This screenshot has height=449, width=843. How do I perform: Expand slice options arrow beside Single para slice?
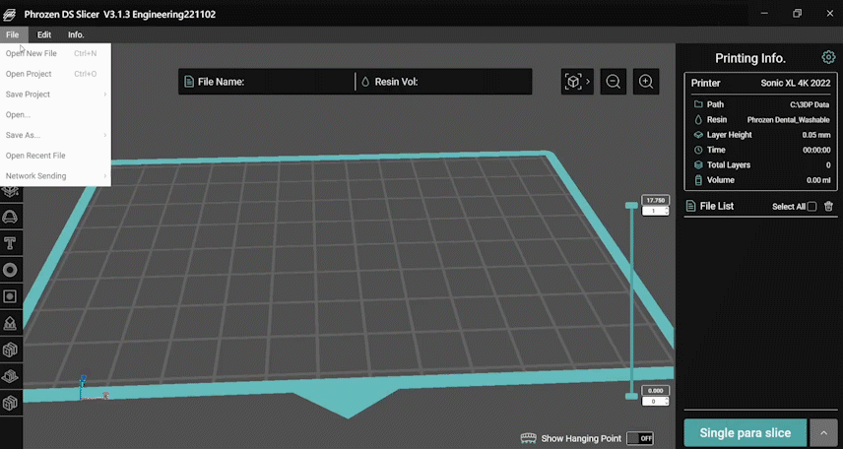coord(823,433)
